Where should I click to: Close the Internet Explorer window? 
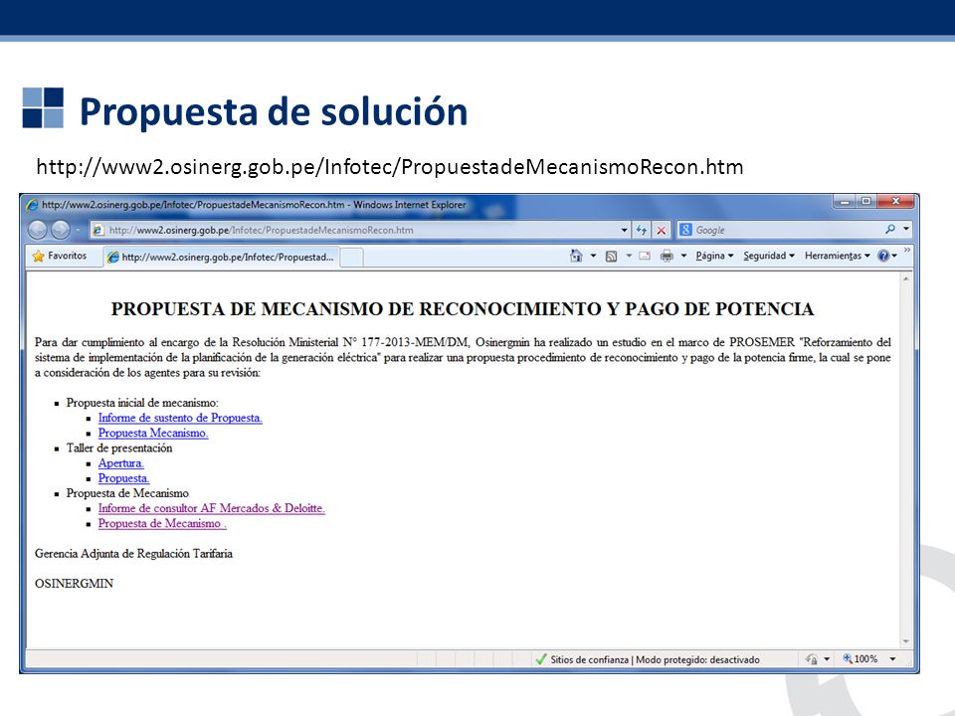click(895, 201)
